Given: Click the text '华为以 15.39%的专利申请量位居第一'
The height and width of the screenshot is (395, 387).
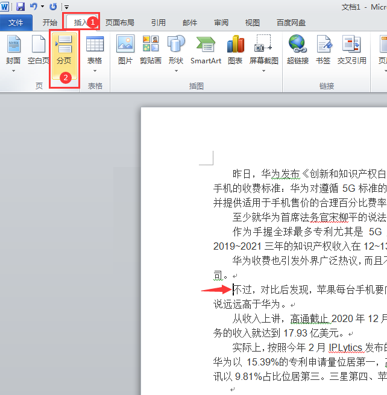Looking at the screenshot, I should point(294,362).
